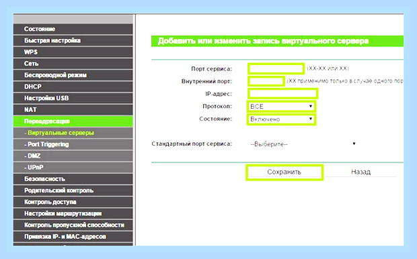Screen dimensions: 417x259
Task: Click the Порт сервиса input field
Action: pos(276,68)
